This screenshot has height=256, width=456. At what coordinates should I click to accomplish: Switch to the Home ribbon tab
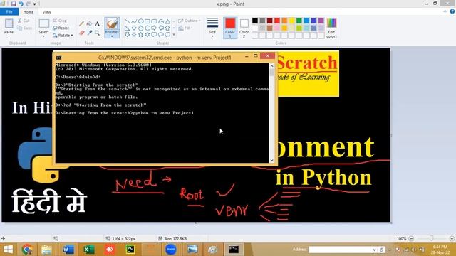(x=28, y=12)
